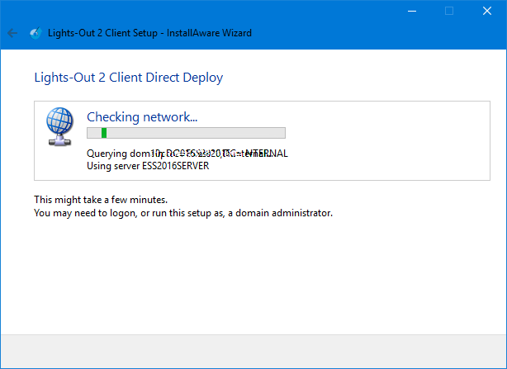This screenshot has width=507, height=369.
Task: Click the network check progress bar
Action: (187, 133)
